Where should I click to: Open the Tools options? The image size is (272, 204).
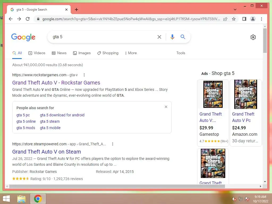click(181, 53)
